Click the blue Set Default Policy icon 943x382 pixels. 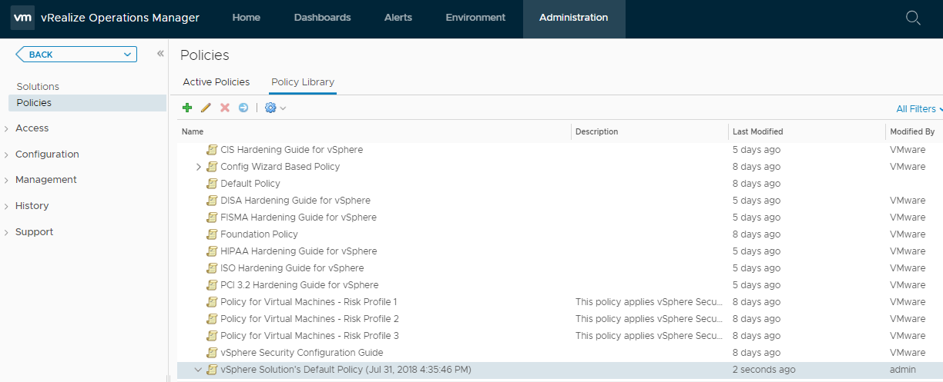coord(243,108)
